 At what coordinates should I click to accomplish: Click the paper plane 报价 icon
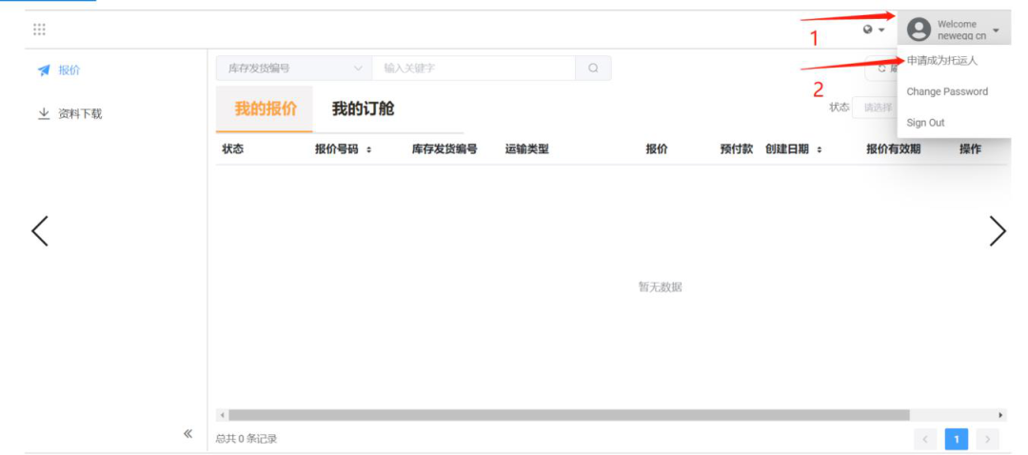click(44, 70)
